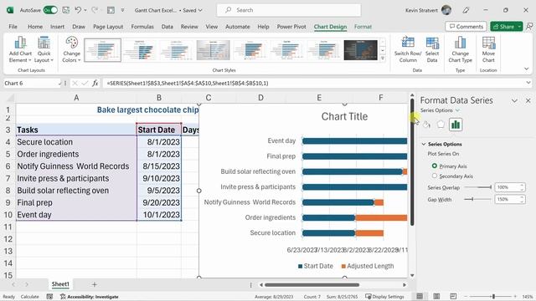The height and width of the screenshot is (301, 536).
Task: Click the Start Date legend entry
Action: pyautogui.click(x=316, y=266)
